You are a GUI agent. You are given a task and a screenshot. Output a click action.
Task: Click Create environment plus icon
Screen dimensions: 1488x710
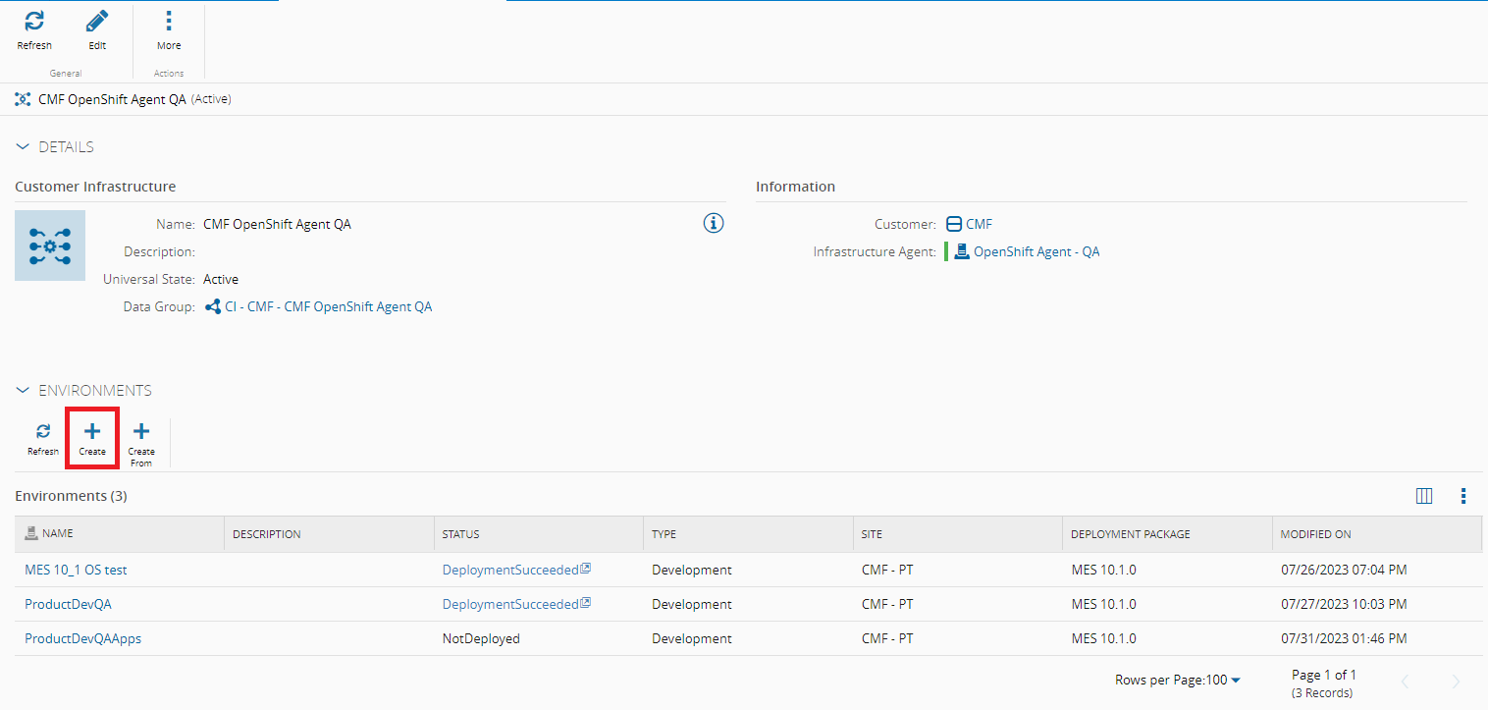[x=92, y=432]
